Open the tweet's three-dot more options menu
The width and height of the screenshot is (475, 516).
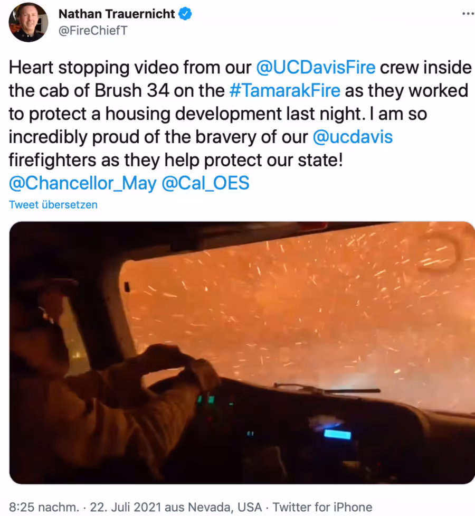pyautogui.click(x=468, y=14)
